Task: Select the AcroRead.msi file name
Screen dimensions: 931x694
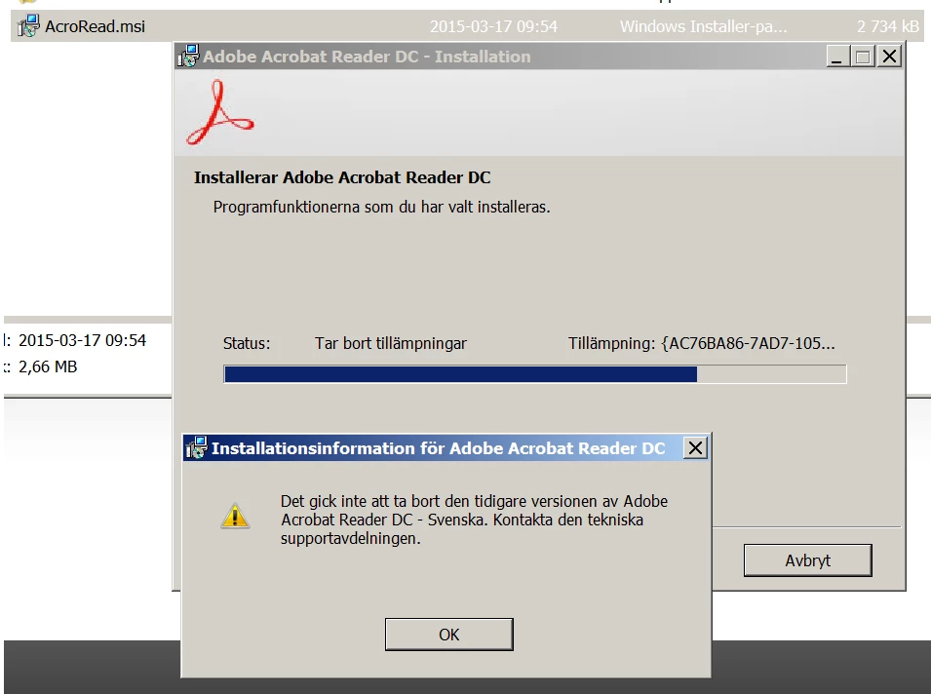Action: coord(95,26)
